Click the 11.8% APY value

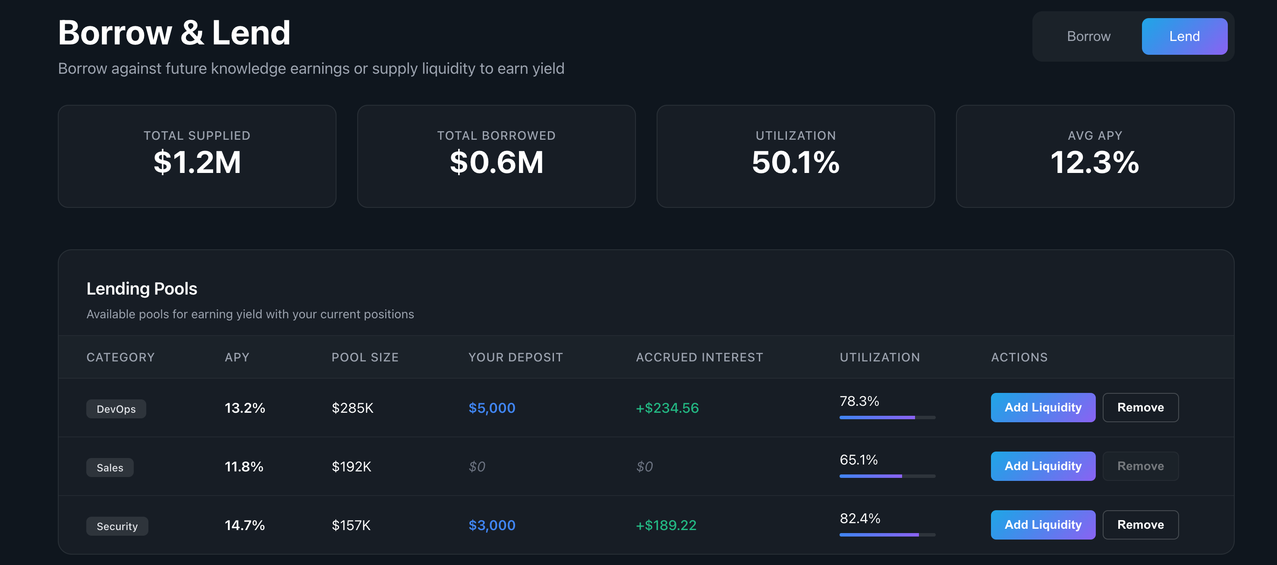point(243,466)
